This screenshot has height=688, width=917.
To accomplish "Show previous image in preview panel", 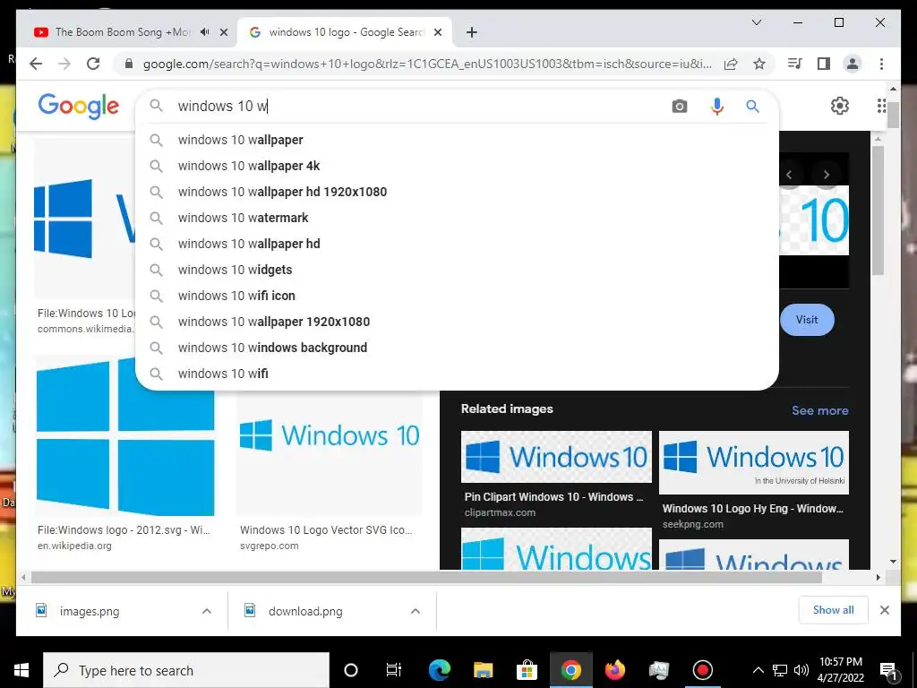I will click(789, 175).
